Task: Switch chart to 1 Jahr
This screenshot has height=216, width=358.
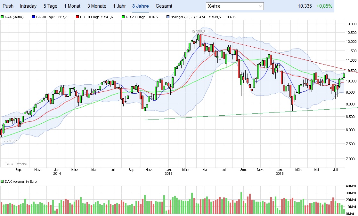Action: pyautogui.click(x=119, y=6)
